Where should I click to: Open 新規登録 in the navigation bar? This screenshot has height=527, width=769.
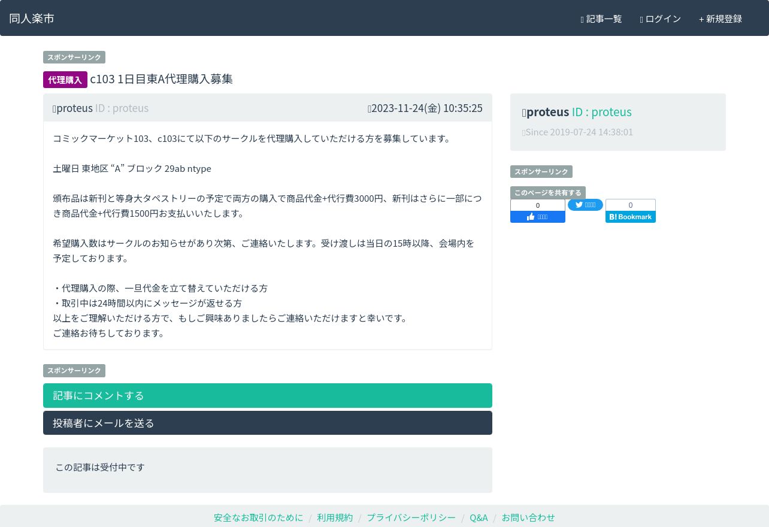(x=720, y=19)
